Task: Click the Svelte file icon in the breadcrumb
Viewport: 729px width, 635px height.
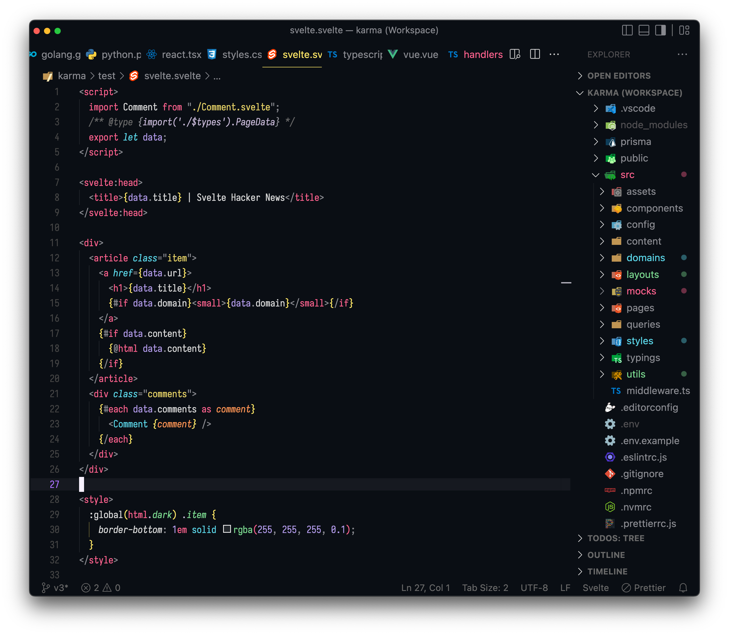Action: 134,76
